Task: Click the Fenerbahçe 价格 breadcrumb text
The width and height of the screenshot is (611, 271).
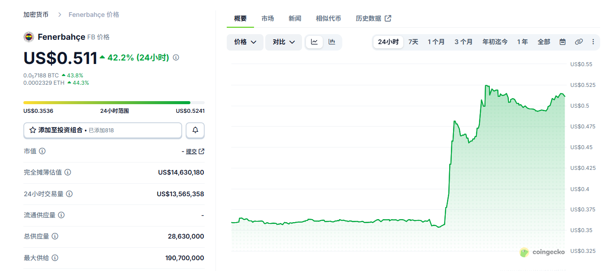Action: pos(94,15)
